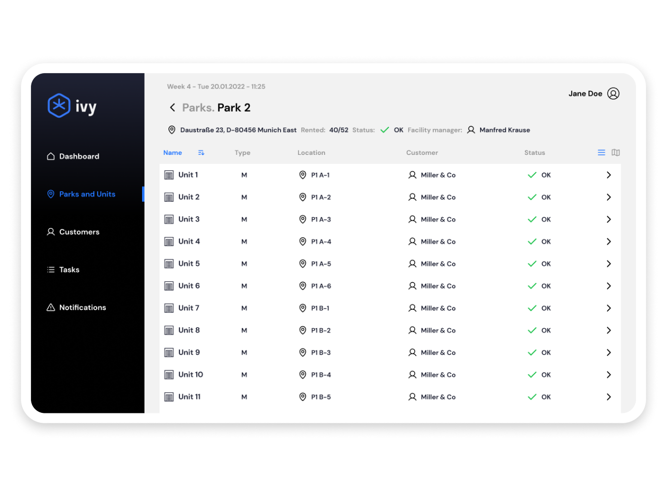Click the Tasks list icon in sidebar
Viewport: 667px width, 498px height.
pos(50,269)
